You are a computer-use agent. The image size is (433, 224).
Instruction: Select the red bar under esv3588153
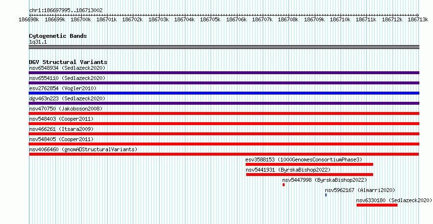tap(309, 164)
